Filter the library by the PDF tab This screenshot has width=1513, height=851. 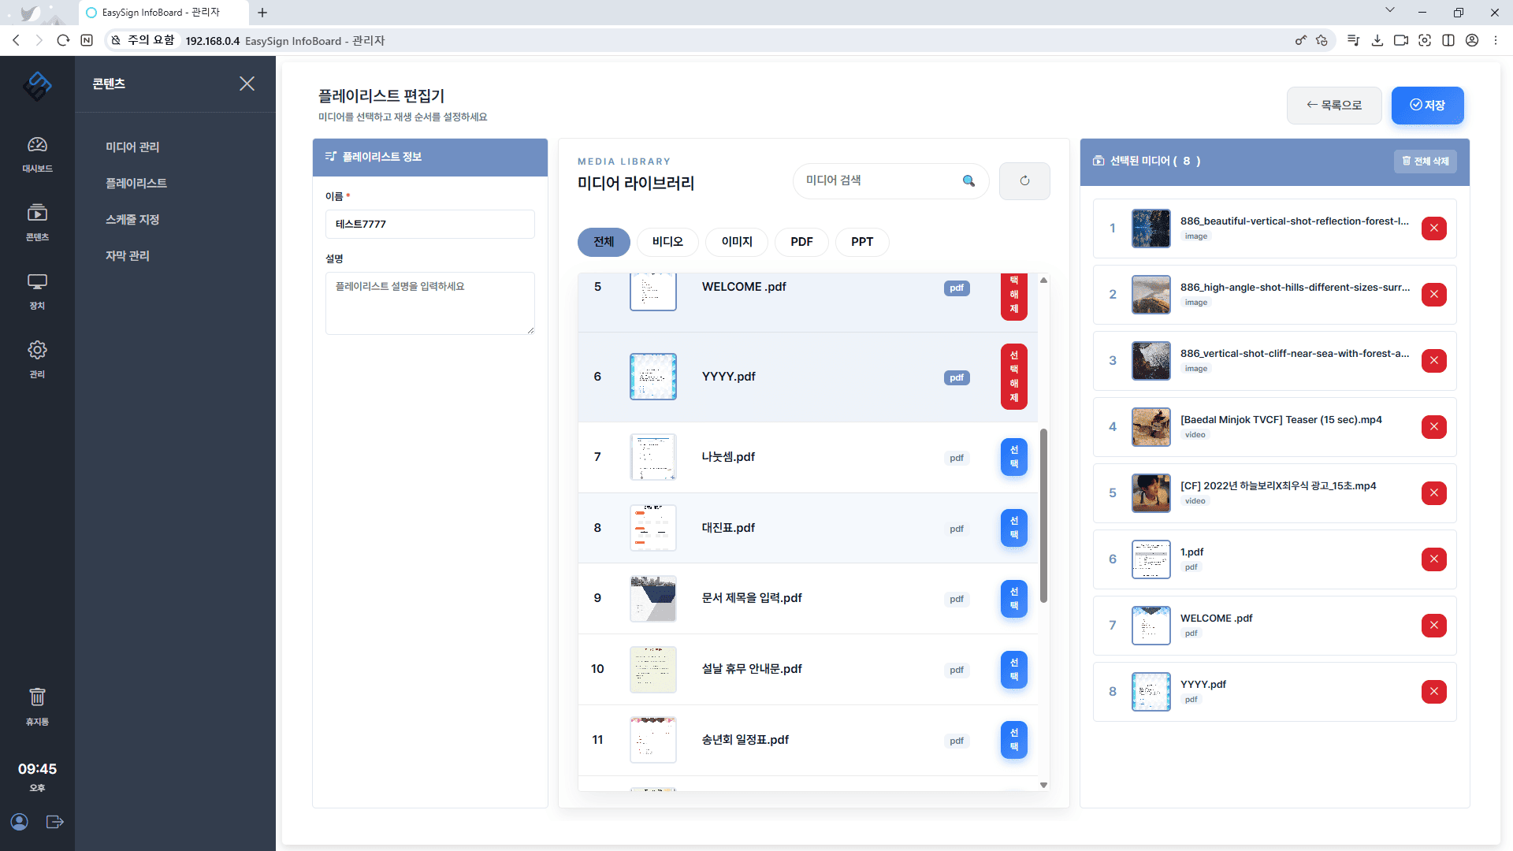pos(801,242)
